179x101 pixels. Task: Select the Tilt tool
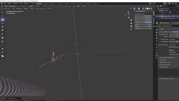pos(3,52)
